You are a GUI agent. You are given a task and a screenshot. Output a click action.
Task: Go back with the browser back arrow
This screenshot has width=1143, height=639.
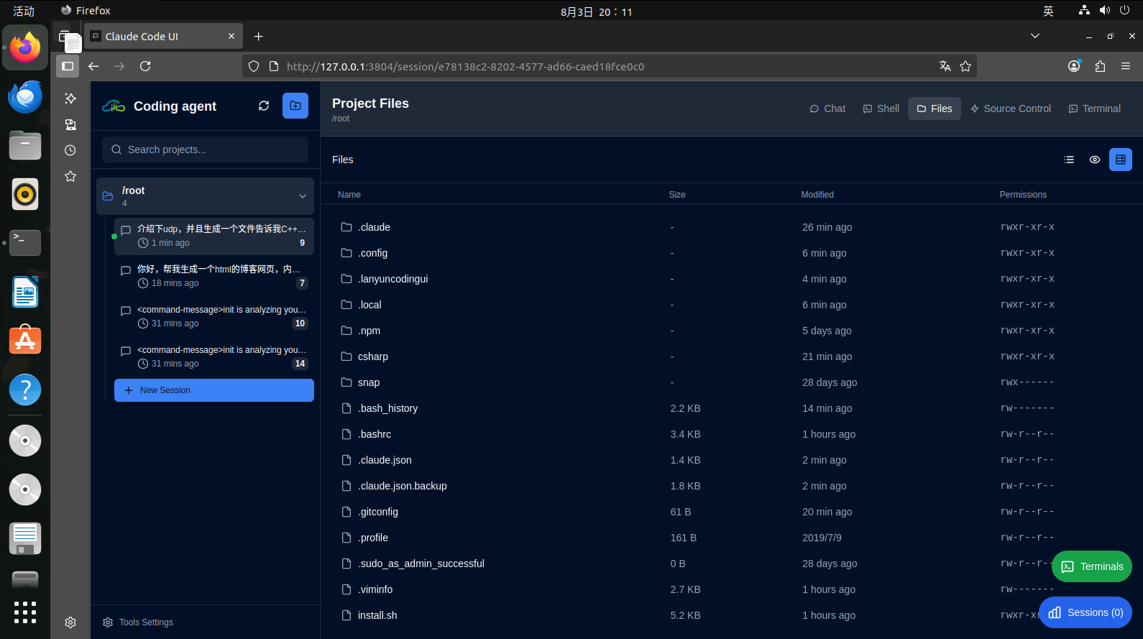(93, 66)
